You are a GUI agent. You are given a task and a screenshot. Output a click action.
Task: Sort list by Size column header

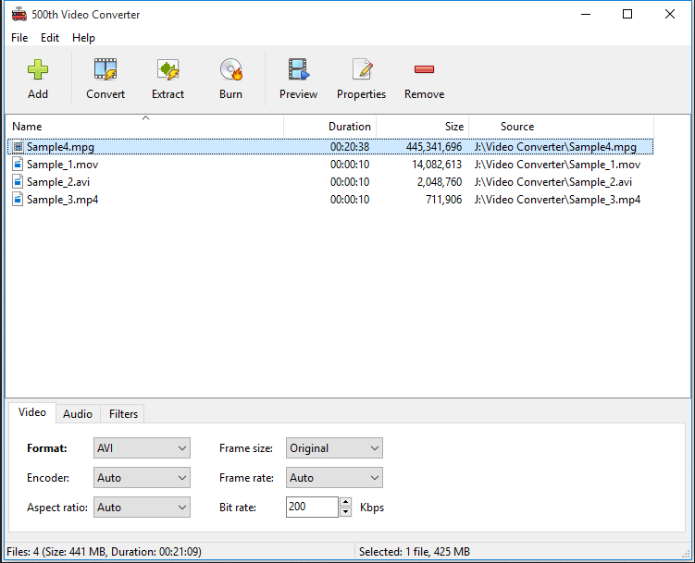pos(422,127)
